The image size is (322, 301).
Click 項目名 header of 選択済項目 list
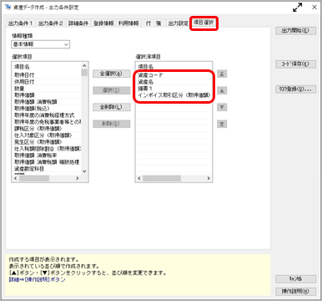174,67
